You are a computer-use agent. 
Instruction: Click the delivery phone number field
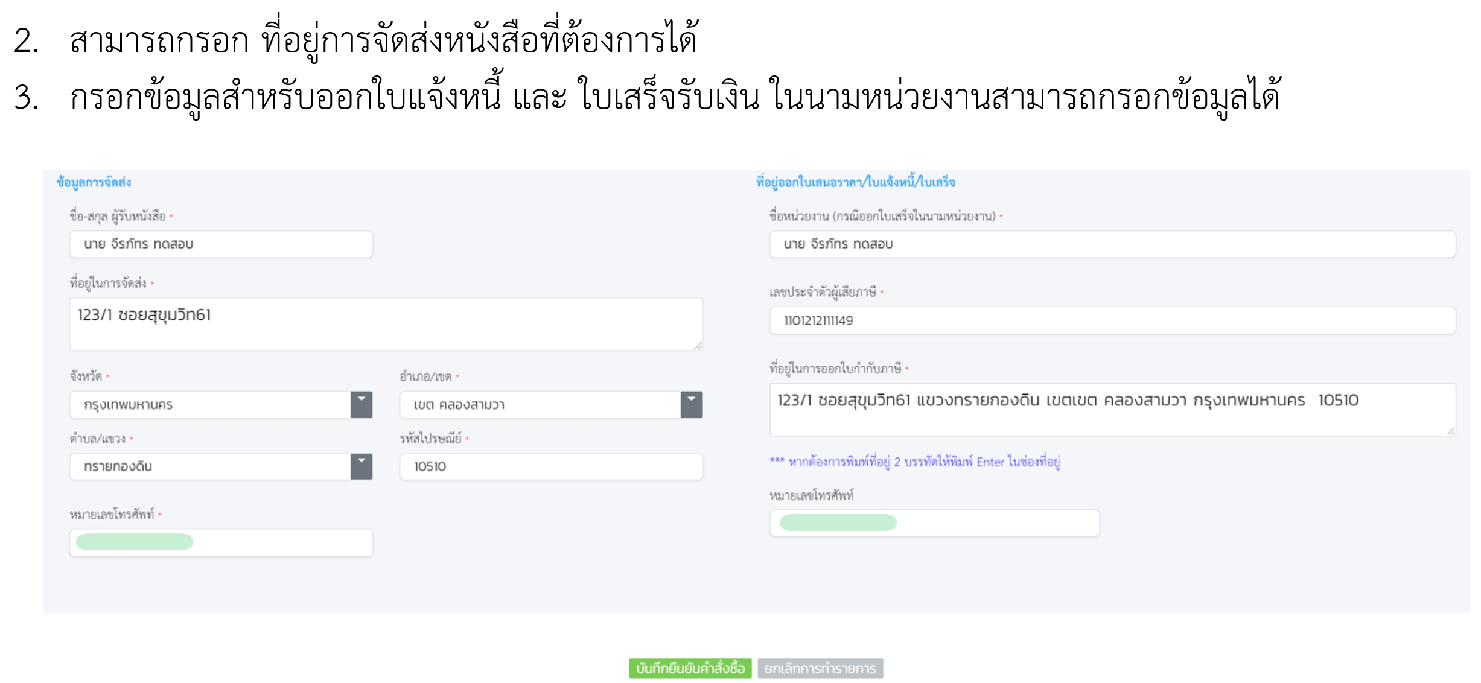tap(221, 542)
